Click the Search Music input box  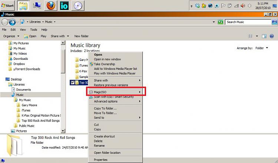pos(248,22)
